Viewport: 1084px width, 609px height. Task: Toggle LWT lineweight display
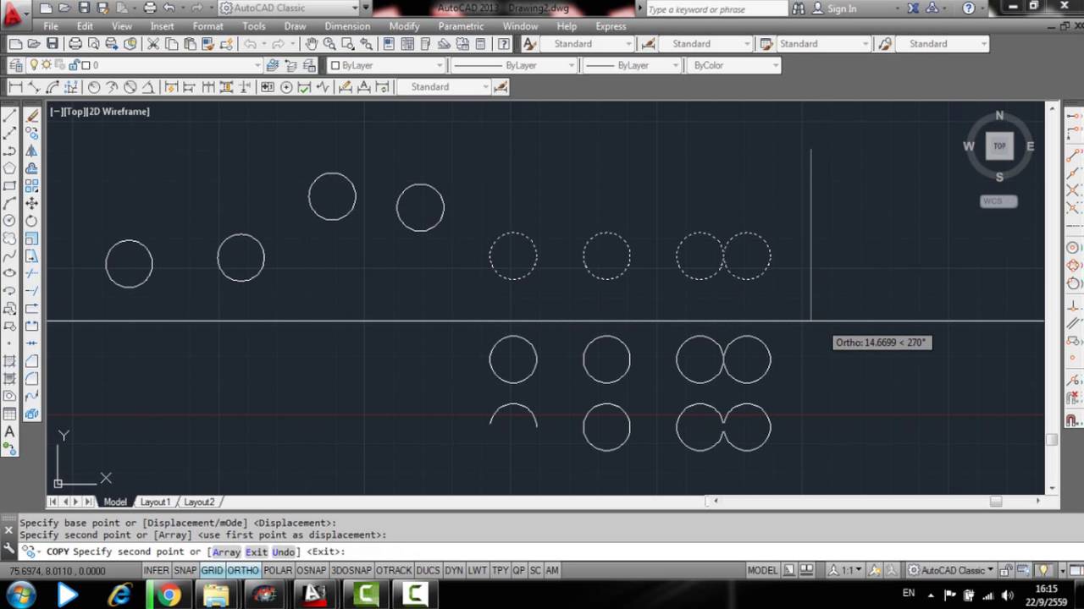478,571
